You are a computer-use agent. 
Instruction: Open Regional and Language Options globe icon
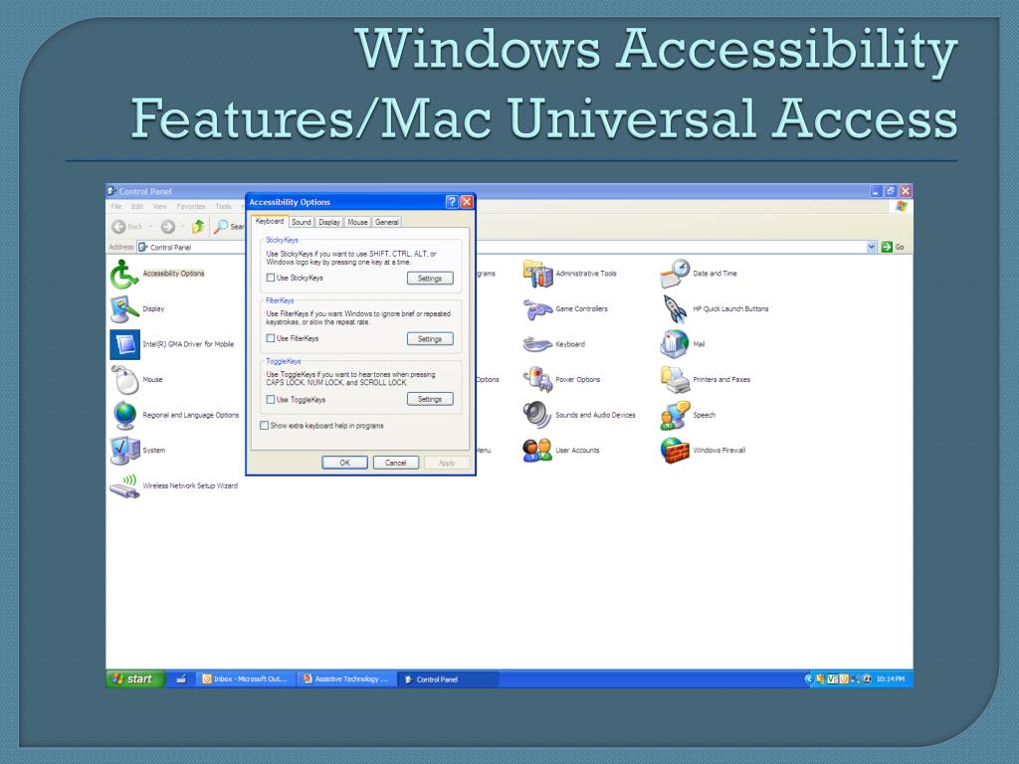point(124,415)
